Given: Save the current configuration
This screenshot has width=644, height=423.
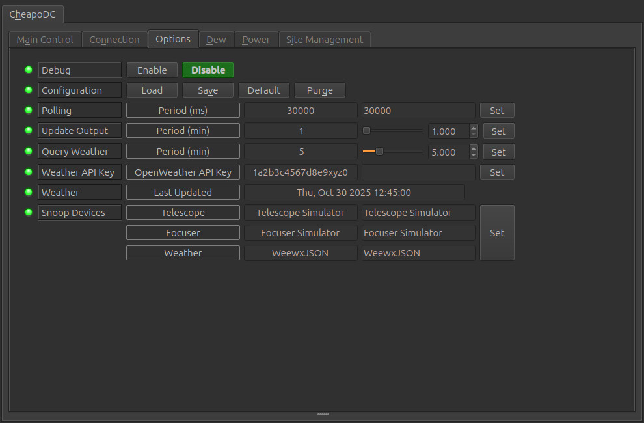Looking at the screenshot, I should [208, 90].
